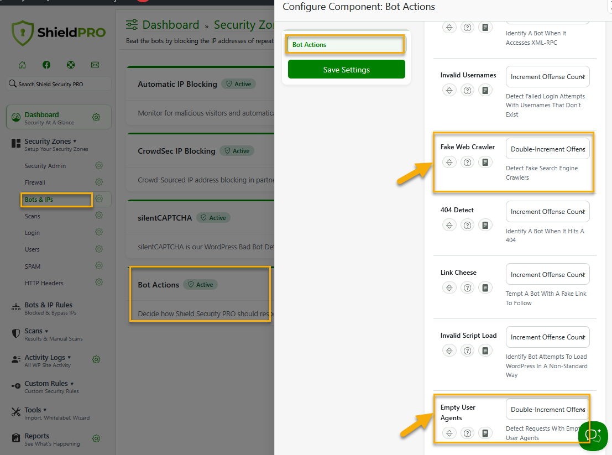Click the home icon under the ShieldPRO logo
Image resolution: width=612 pixels, height=455 pixels.
(22, 65)
